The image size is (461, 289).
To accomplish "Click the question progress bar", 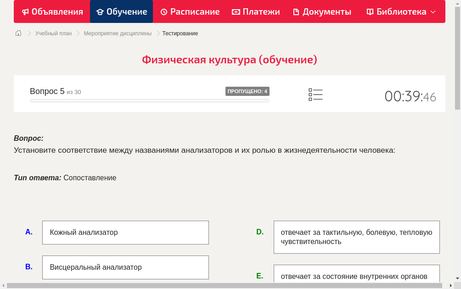I will 149,100.
